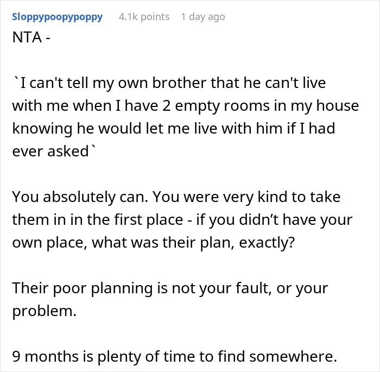380x372 pixels.
Task: Click the 'ever asked' quote ending text
Action: [x=54, y=152]
